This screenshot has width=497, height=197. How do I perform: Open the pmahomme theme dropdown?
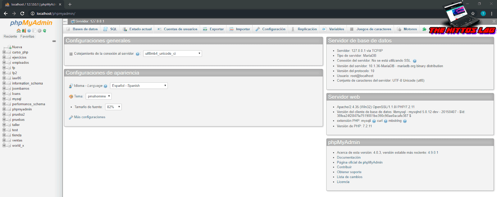[98, 96]
